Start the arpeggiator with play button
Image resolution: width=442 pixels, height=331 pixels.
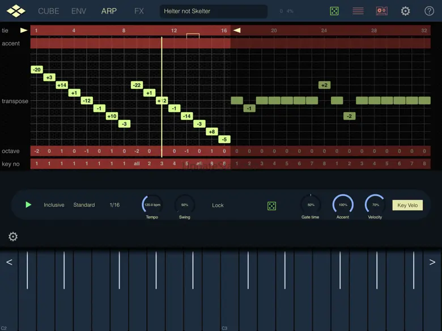(x=28, y=205)
